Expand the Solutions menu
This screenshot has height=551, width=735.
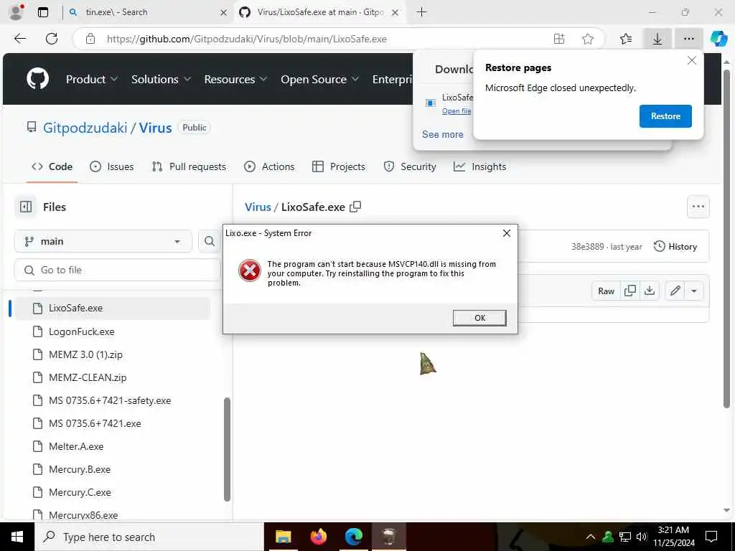[161, 79]
